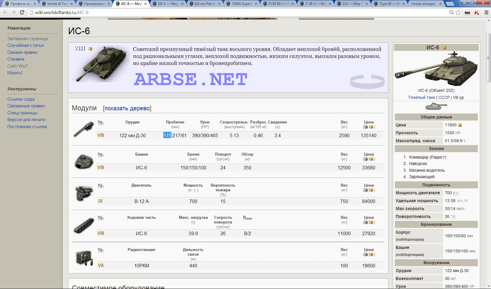Click the heavy tank class silhouette icon
The width and height of the screenshot is (491, 289).
[436, 106]
